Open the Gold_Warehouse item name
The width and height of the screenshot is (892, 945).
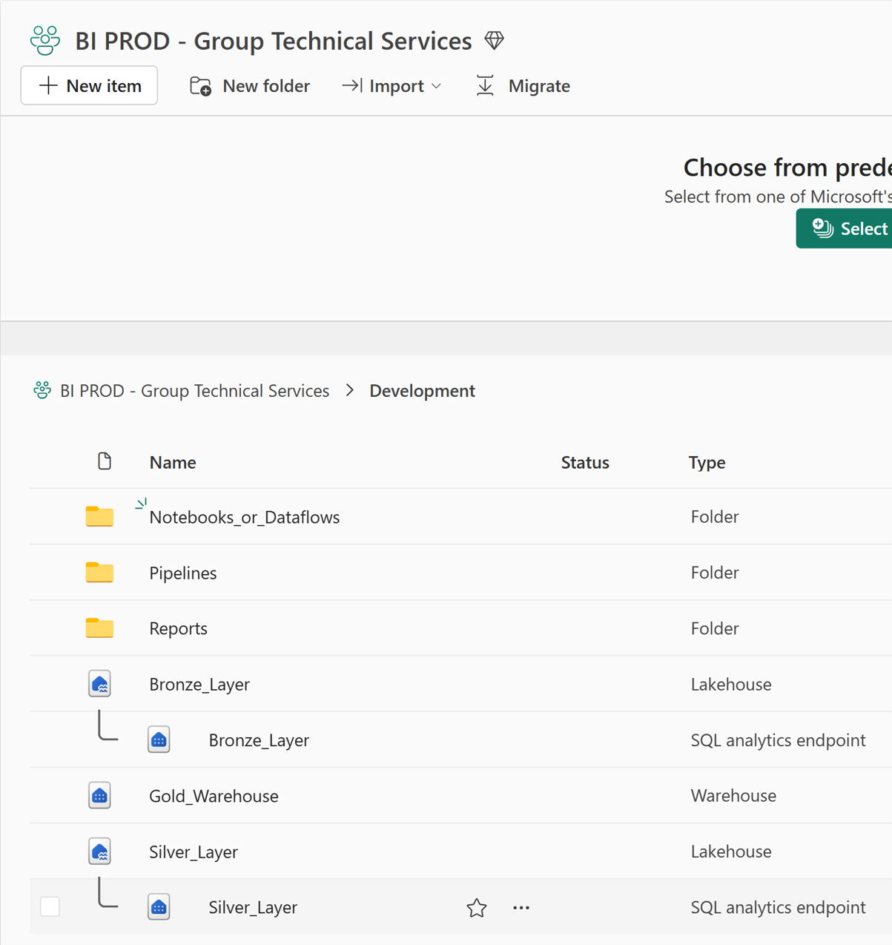point(214,796)
